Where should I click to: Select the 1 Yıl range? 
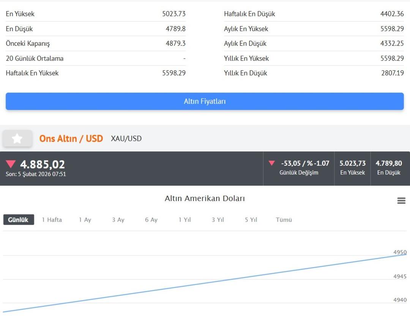[184, 220]
